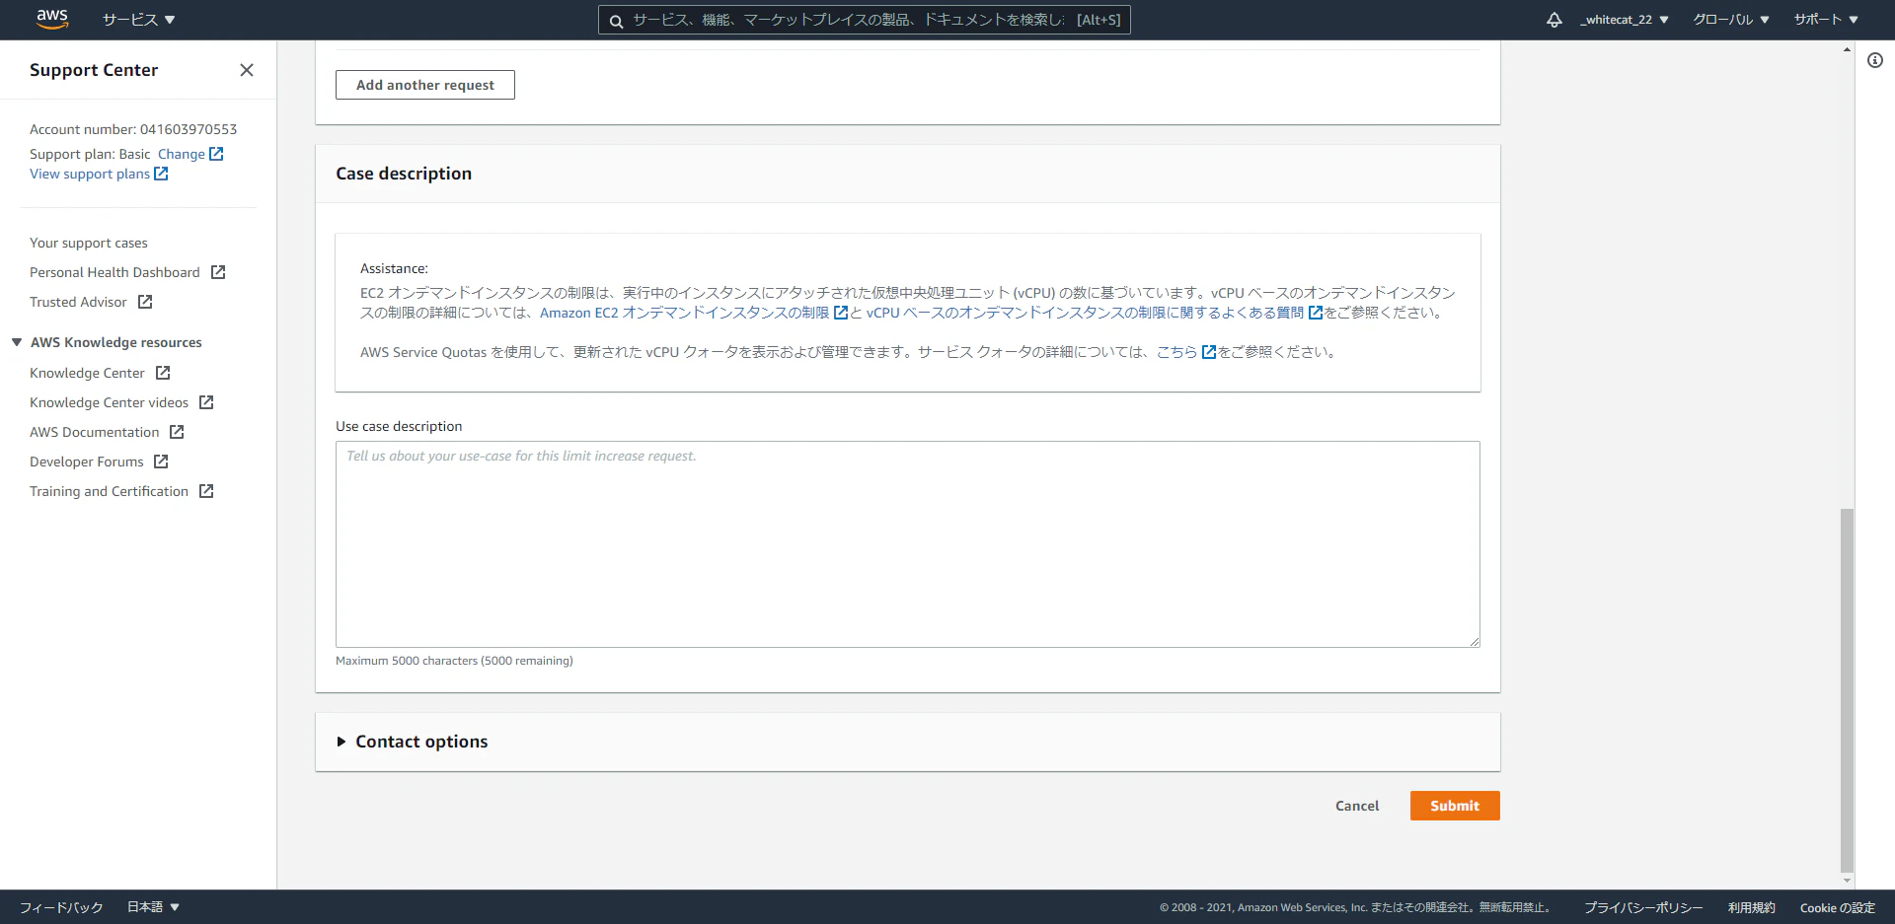The width and height of the screenshot is (1895, 924).
Task: Click inside the use case description field
Action: pyautogui.click(x=906, y=543)
